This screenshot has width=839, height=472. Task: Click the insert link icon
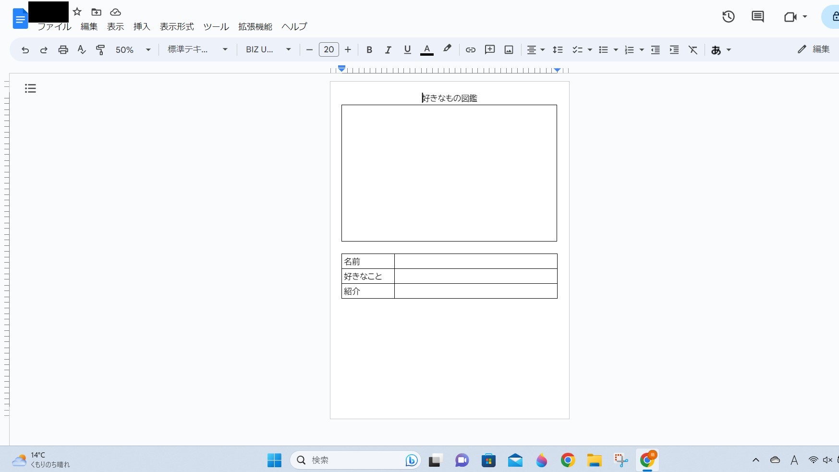coord(471,50)
